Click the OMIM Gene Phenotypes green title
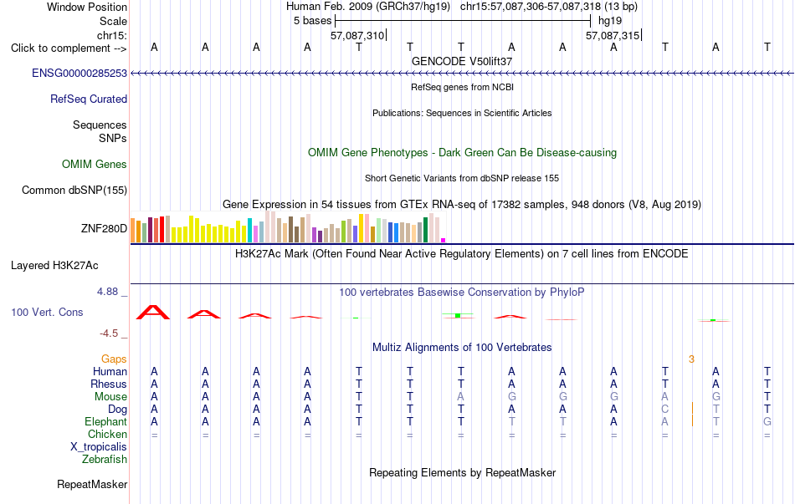Screen dimensions: 795x504 462,152
